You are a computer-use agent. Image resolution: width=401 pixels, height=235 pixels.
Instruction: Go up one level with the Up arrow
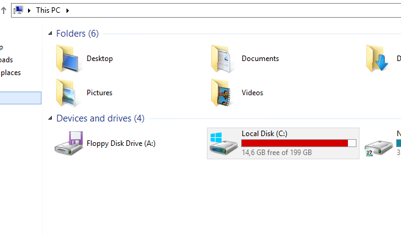tap(4, 10)
